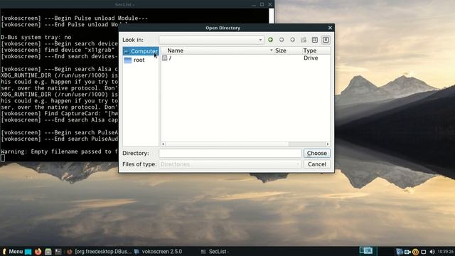Screen dimensions: 455x256
Task: Close the SecList terminal window
Action: [270, 4]
